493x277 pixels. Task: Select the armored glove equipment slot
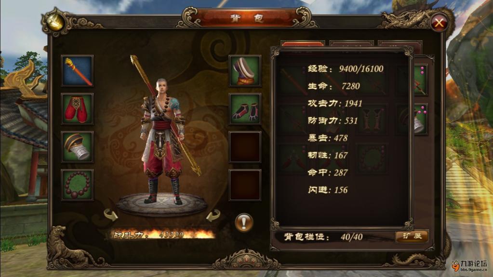[x=77, y=147]
